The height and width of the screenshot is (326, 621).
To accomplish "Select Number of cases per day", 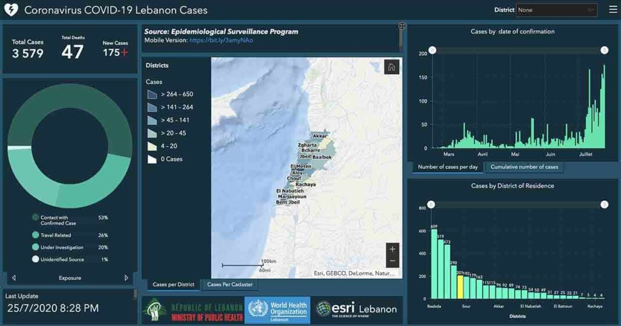I will coord(448,167).
